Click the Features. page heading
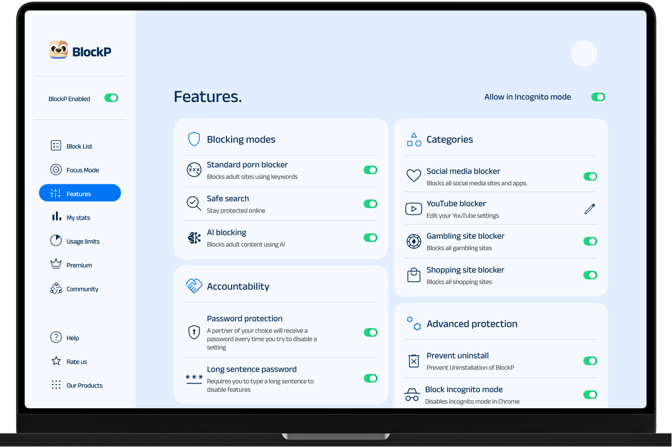672x447 pixels. click(208, 97)
